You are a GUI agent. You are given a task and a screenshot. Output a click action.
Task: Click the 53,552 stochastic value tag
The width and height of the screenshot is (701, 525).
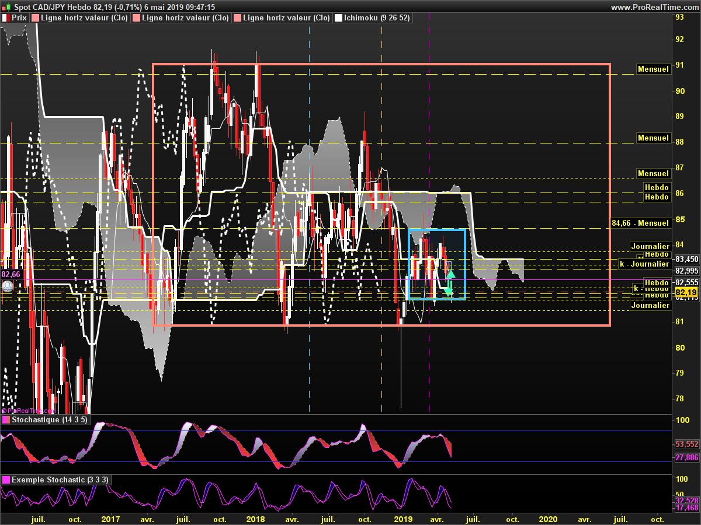click(x=687, y=444)
